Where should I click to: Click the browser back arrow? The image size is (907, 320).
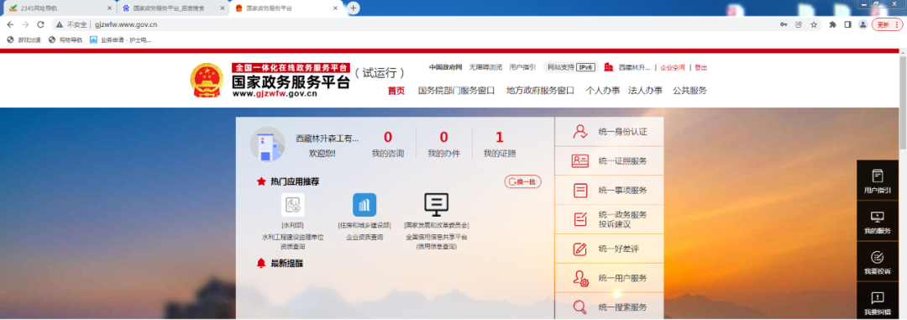[x=10, y=24]
